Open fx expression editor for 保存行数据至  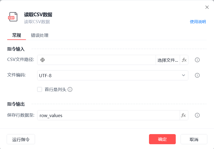coord(184,115)
